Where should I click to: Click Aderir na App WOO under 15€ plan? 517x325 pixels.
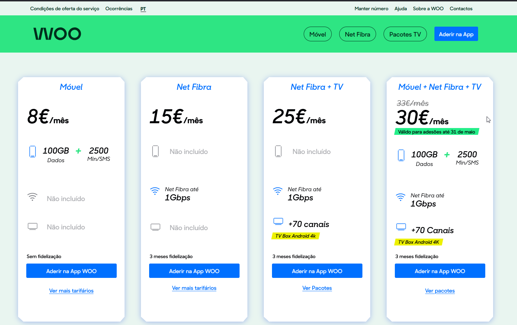point(194,271)
